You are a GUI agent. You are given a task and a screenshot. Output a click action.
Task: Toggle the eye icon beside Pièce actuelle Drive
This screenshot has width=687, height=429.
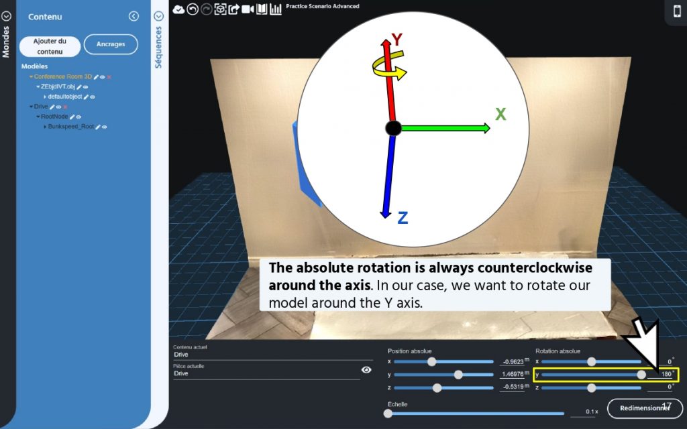click(366, 370)
